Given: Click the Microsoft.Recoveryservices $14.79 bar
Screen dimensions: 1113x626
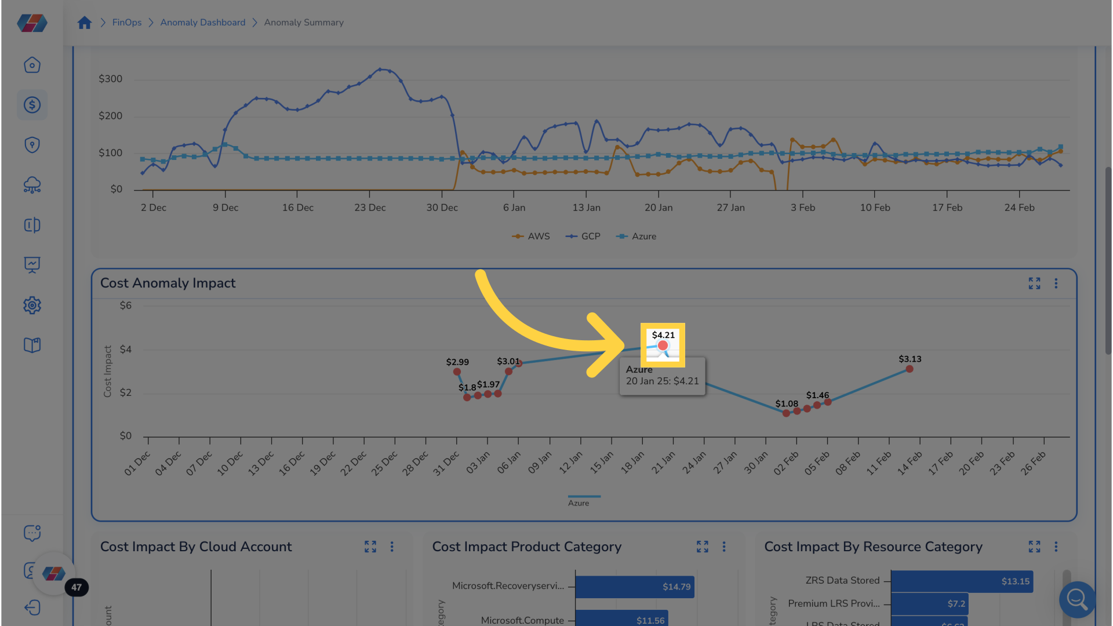Looking at the screenshot, I should click(x=635, y=587).
